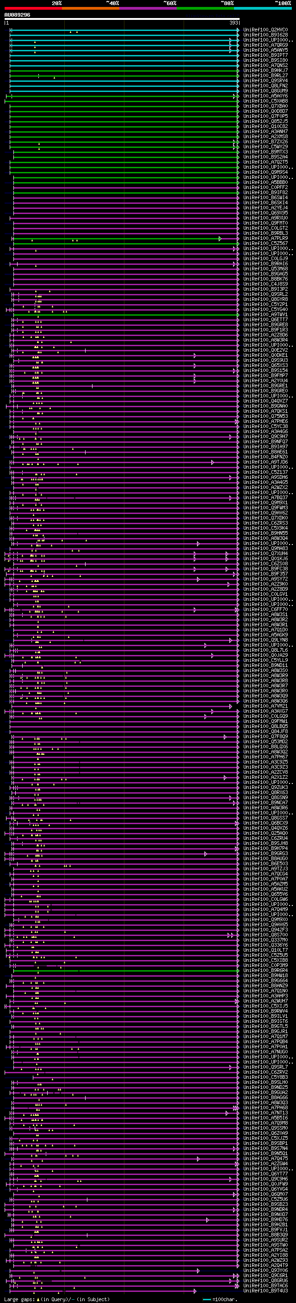The image size is (296, 1303).
Task: Click UniRef100_B9RAI6 label
Action: point(265,263)
